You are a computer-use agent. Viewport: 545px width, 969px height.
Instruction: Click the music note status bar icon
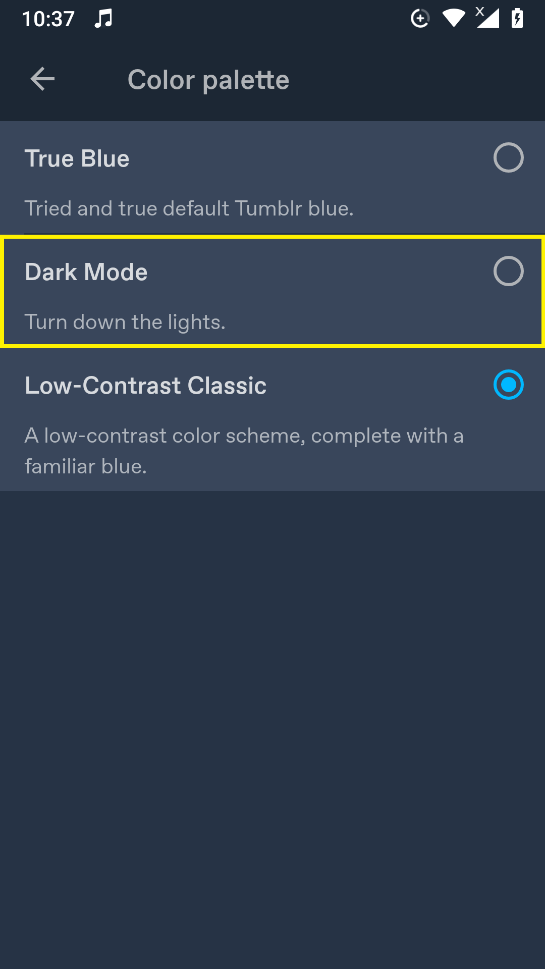click(103, 18)
